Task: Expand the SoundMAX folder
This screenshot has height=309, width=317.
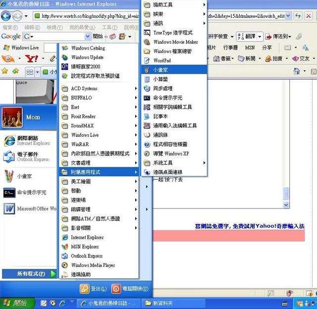Action: coord(99,125)
